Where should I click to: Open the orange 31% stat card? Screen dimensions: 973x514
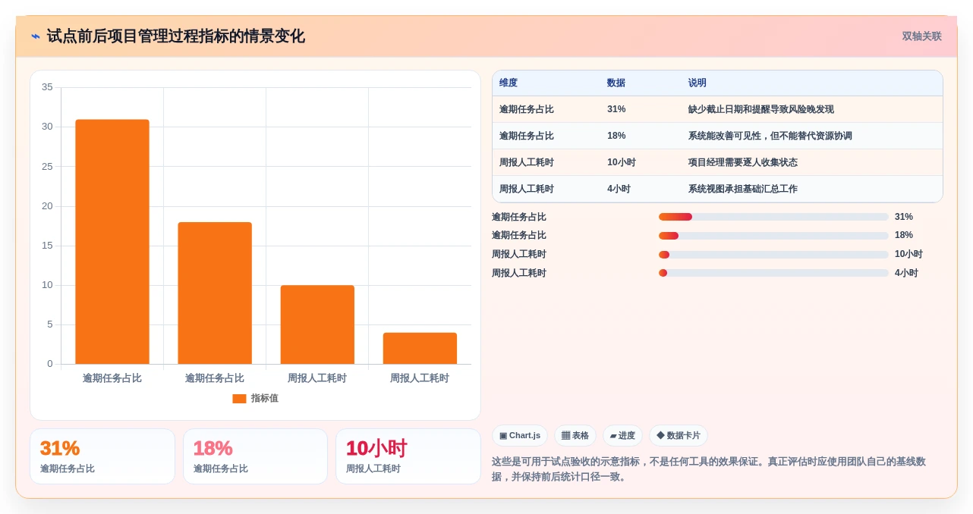(102, 456)
